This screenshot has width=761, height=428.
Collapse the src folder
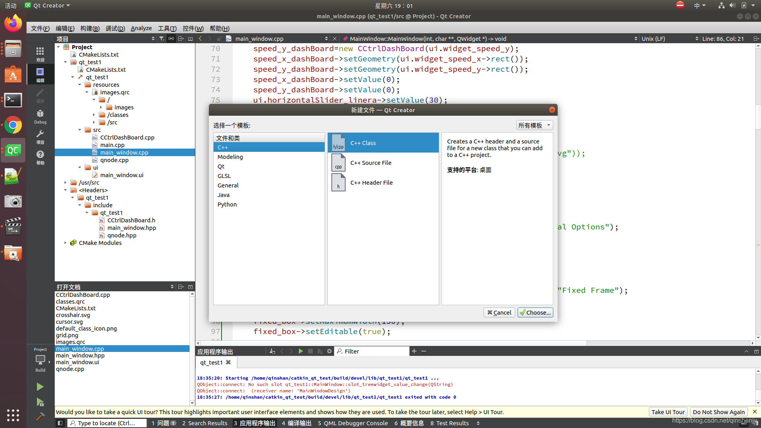coord(80,130)
